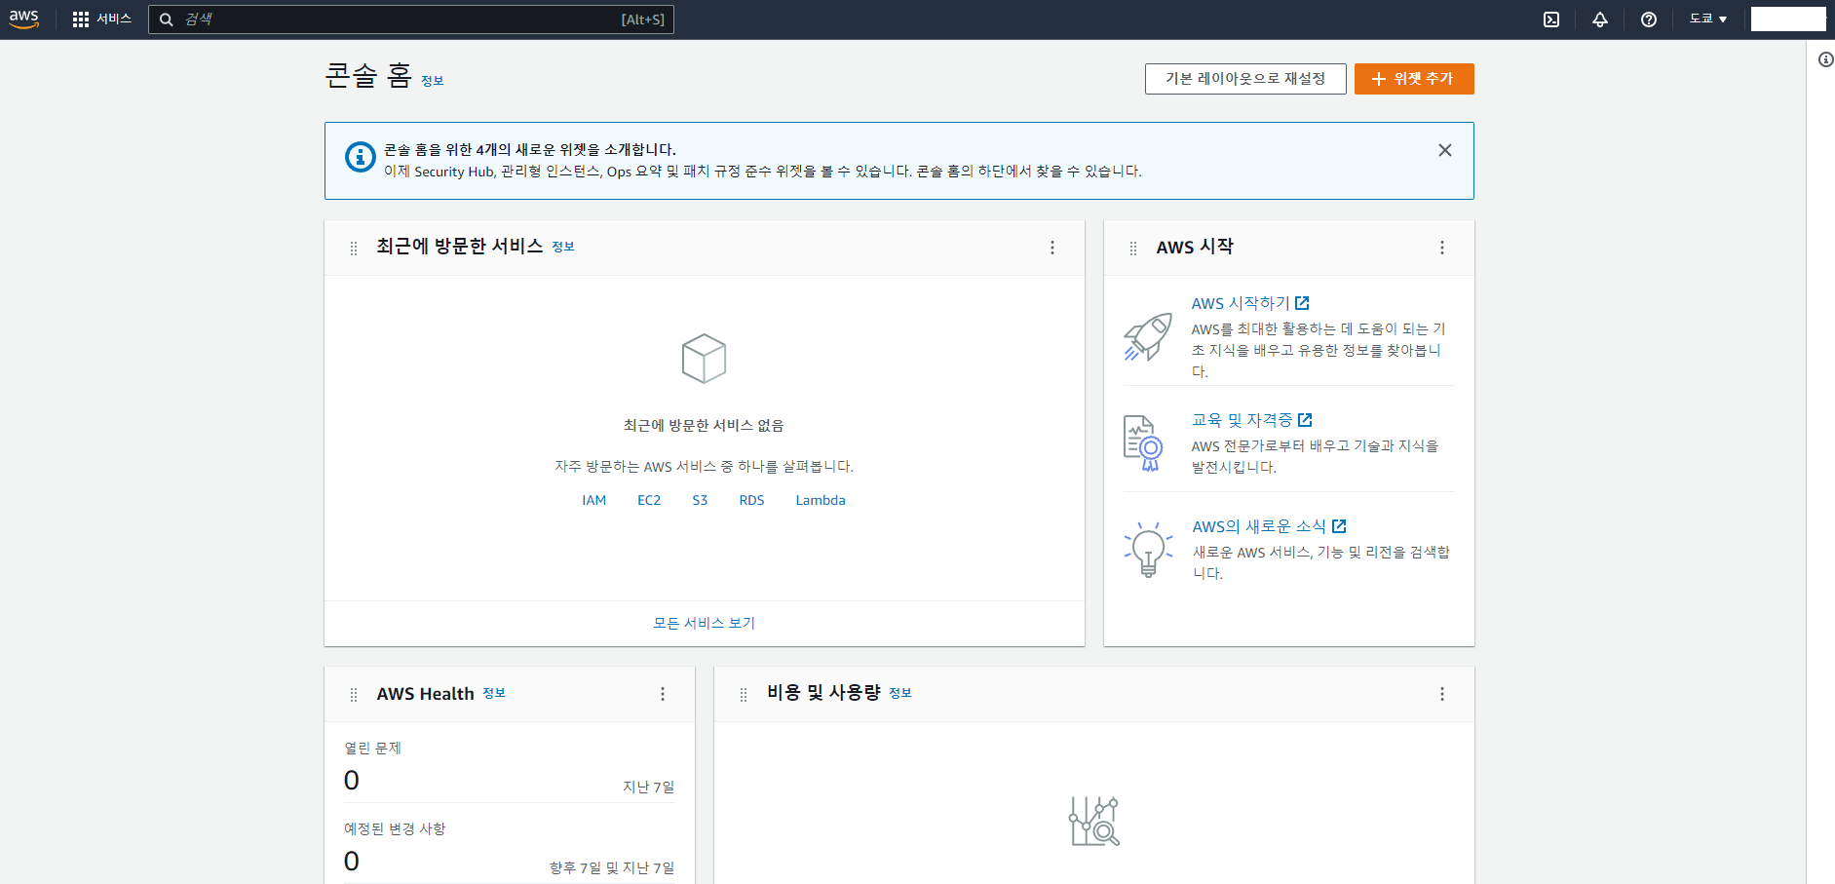Grab drag handle of AWS 시작 widget
Image resolution: width=1835 pixels, height=884 pixels.
(1133, 249)
